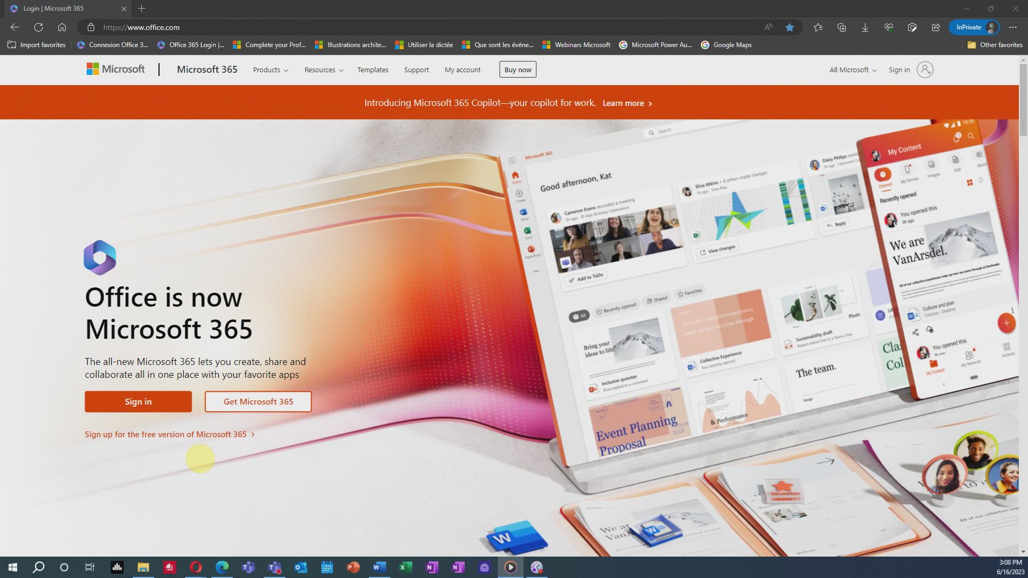
Task: View site information lock icon
Action: 91,27
